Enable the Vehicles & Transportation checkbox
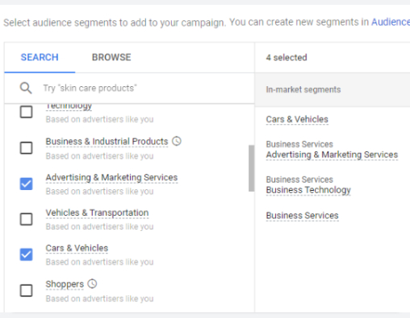The image size is (410, 318). pos(27,219)
